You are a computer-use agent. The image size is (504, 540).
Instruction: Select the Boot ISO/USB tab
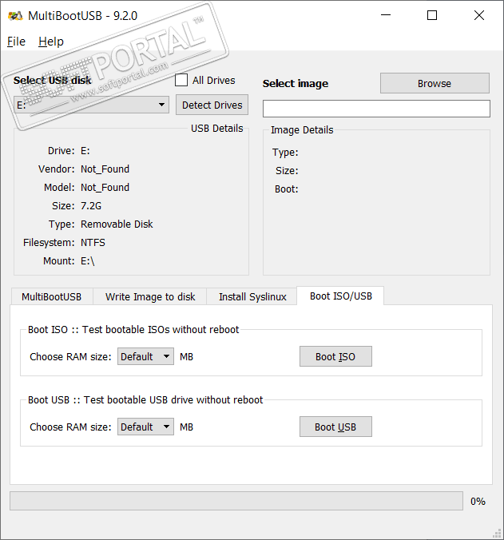click(x=340, y=296)
